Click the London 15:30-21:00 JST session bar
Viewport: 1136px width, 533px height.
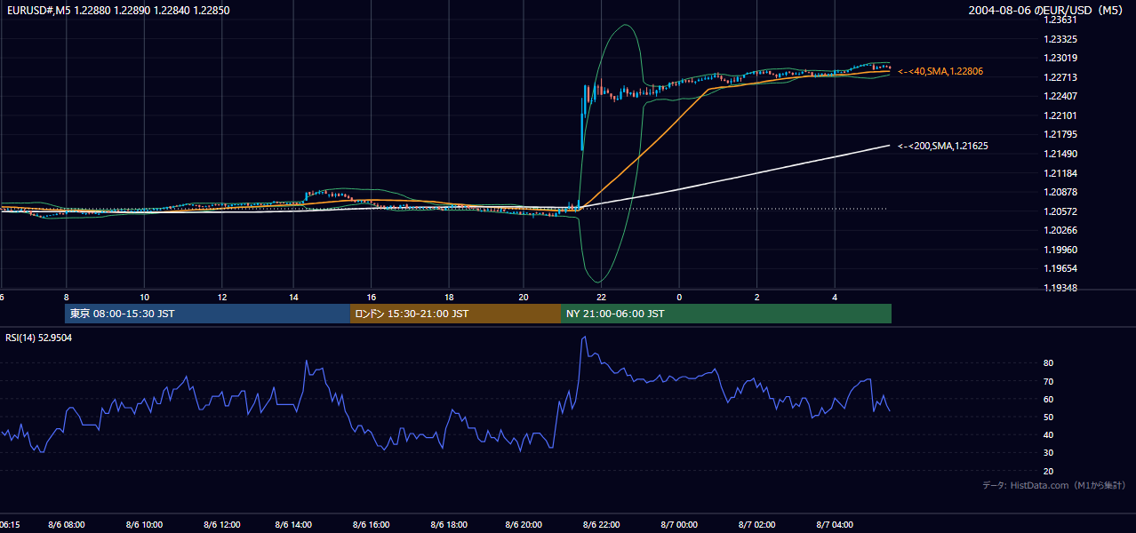[x=455, y=314]
